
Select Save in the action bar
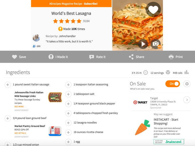[x=19, y=57]
